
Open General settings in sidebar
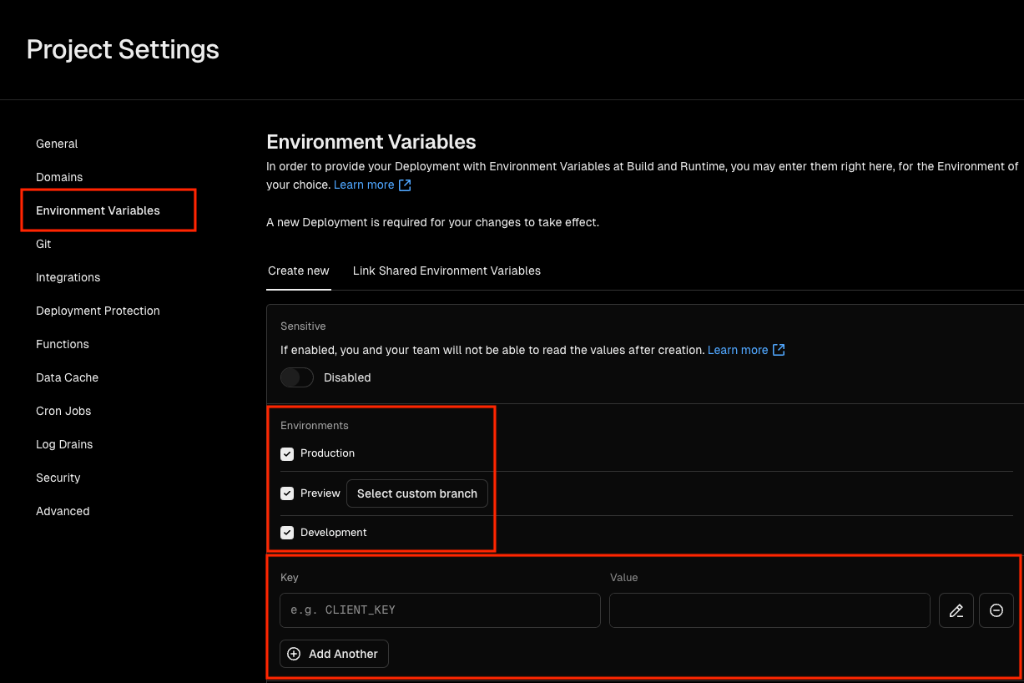[57, 144]
